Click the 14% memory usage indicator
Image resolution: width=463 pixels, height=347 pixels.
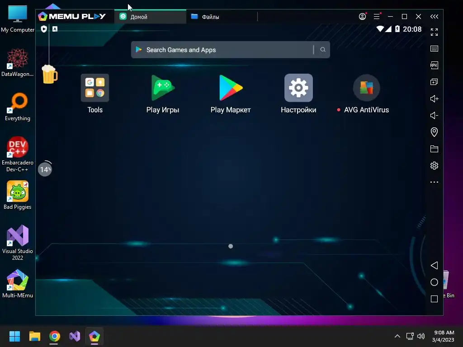(45, 169)
